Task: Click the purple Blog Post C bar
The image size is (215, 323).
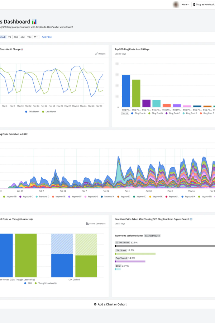Action: click(x=146, y=103)
